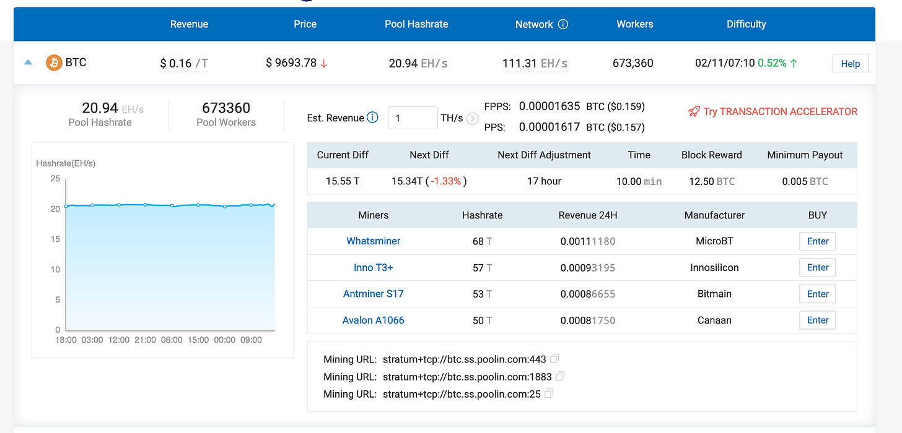Click the Est. Revenue info icon
Viewport: 902px width, 433px height.
(x=372, y=118)
